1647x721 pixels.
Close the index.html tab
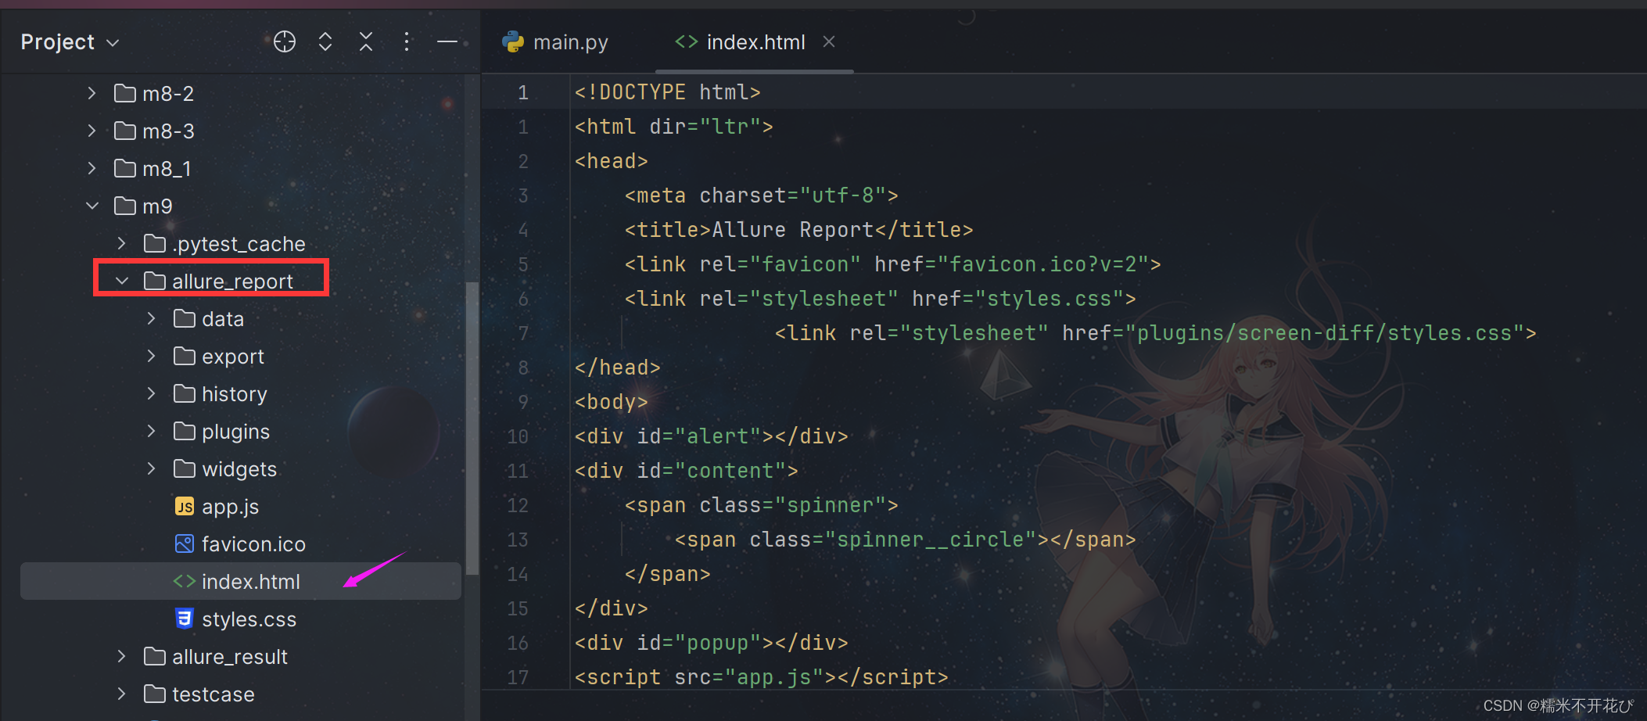coord(829,41)
